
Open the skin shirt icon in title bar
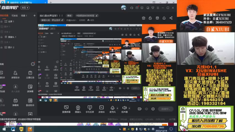point(153,8)
